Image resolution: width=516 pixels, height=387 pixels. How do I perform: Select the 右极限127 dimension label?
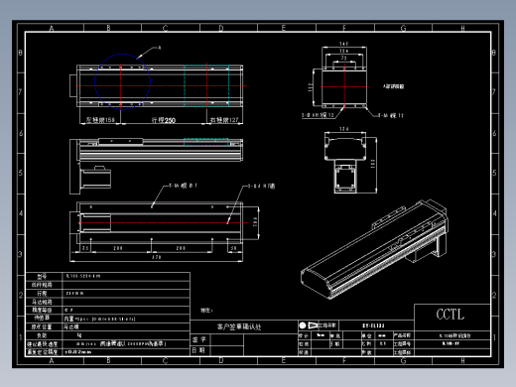[224, 120]
